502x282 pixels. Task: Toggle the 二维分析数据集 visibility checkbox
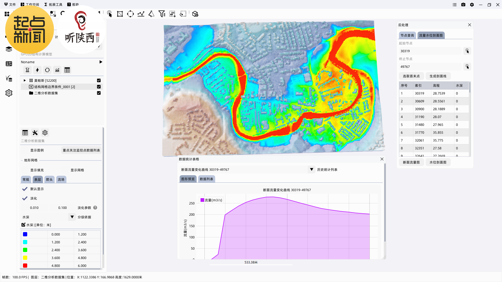pos(99,93)
